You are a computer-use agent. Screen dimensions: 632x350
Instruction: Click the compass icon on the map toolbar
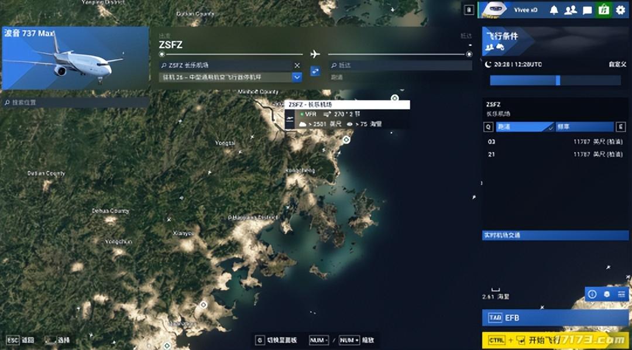592,294
